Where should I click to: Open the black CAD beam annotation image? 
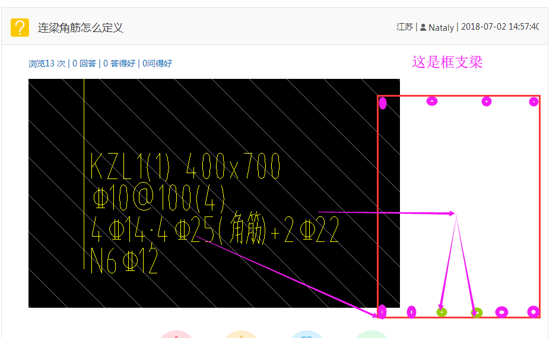coord(214,193)
